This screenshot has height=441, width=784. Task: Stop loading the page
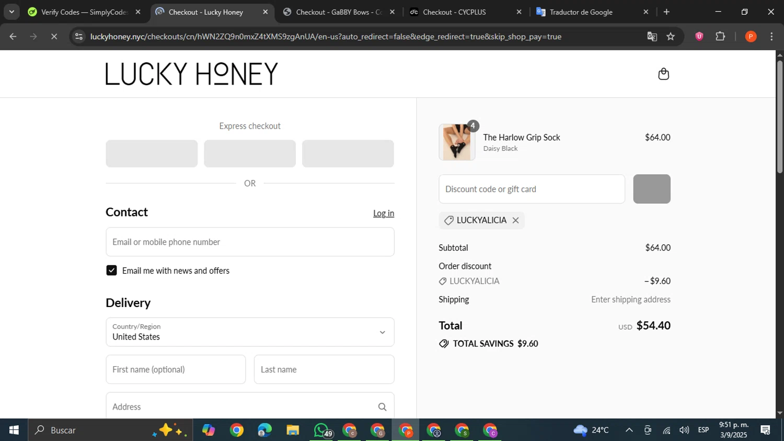[54, 37]
